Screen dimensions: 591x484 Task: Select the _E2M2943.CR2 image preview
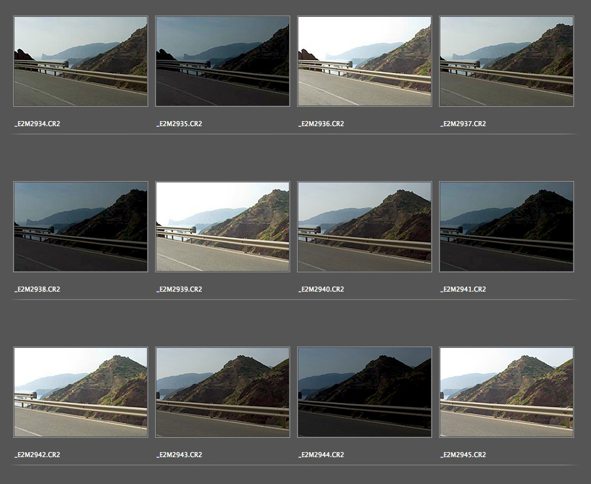222,392
